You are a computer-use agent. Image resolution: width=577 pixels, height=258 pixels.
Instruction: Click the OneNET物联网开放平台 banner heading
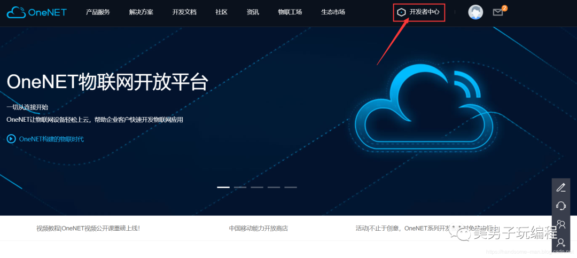[x=107, y=82]
